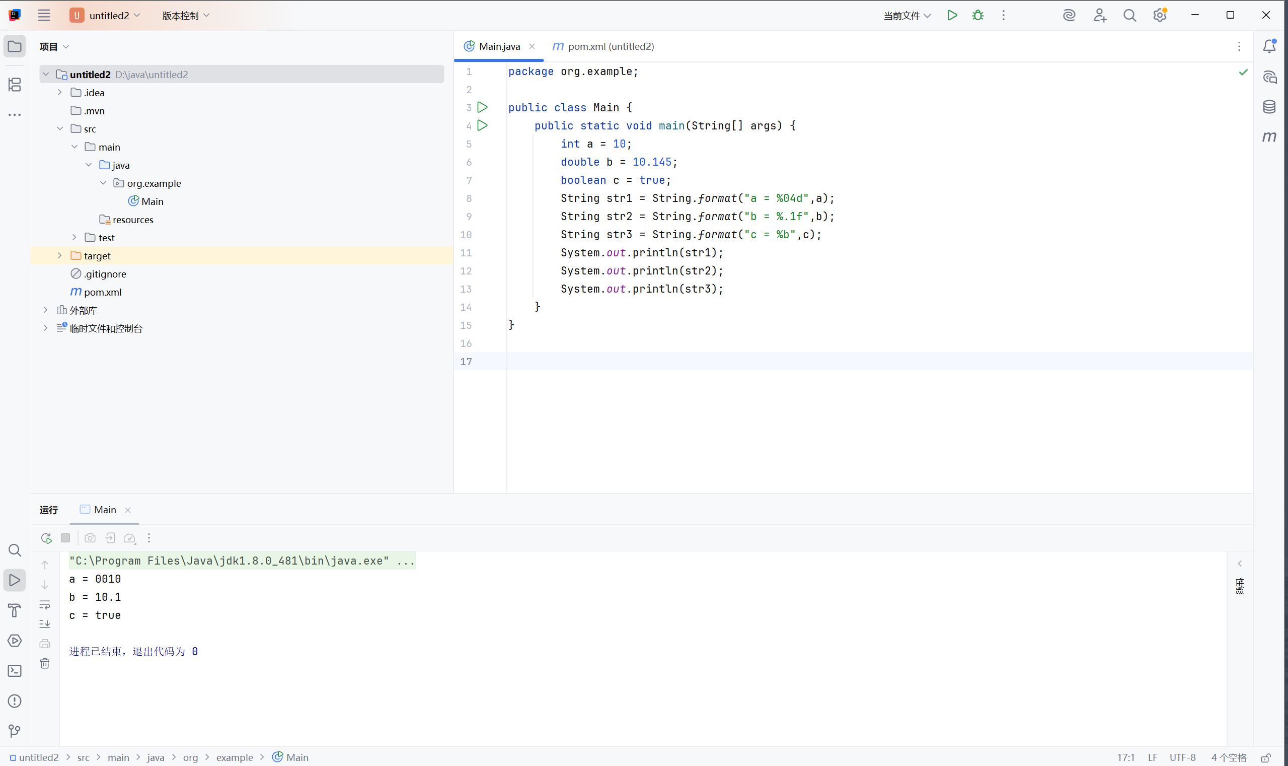Open the 项目 view dropdown
The width and height of the screenshot is (1288, 766).
(54, 46)
